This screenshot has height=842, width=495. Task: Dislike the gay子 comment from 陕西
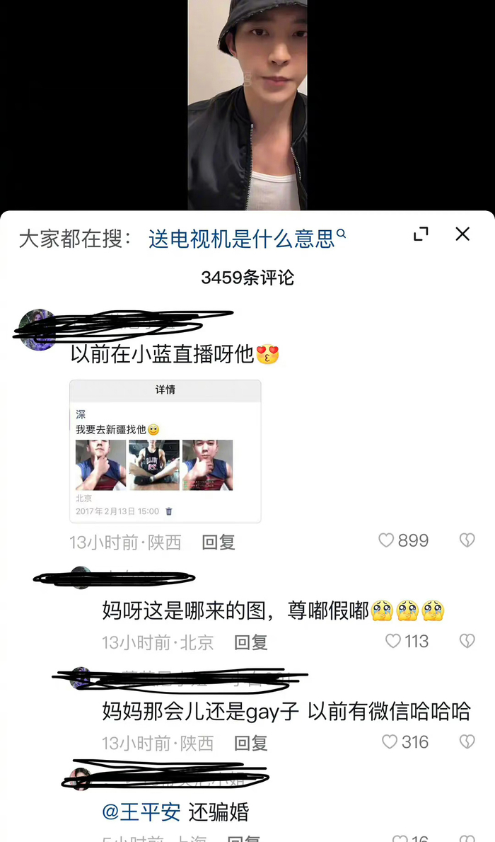467,742
